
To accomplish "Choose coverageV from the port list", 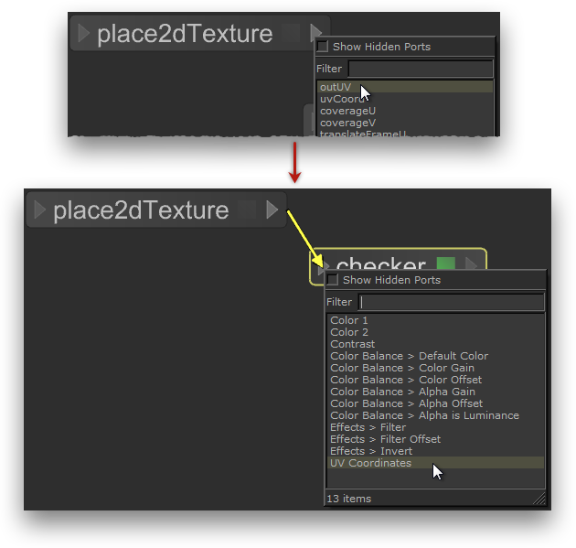I will [x=347, y=123].
